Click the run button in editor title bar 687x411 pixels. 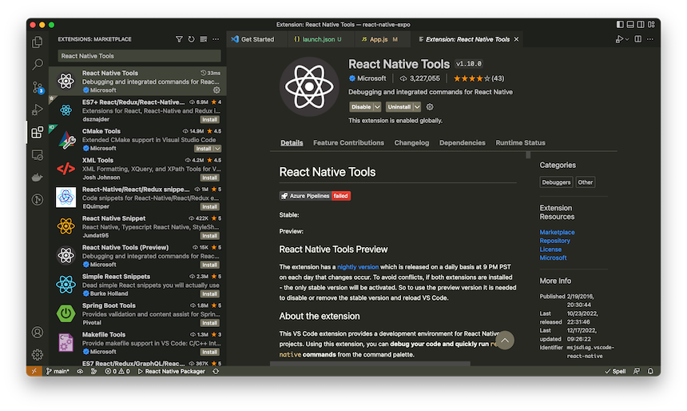point(619,39)
